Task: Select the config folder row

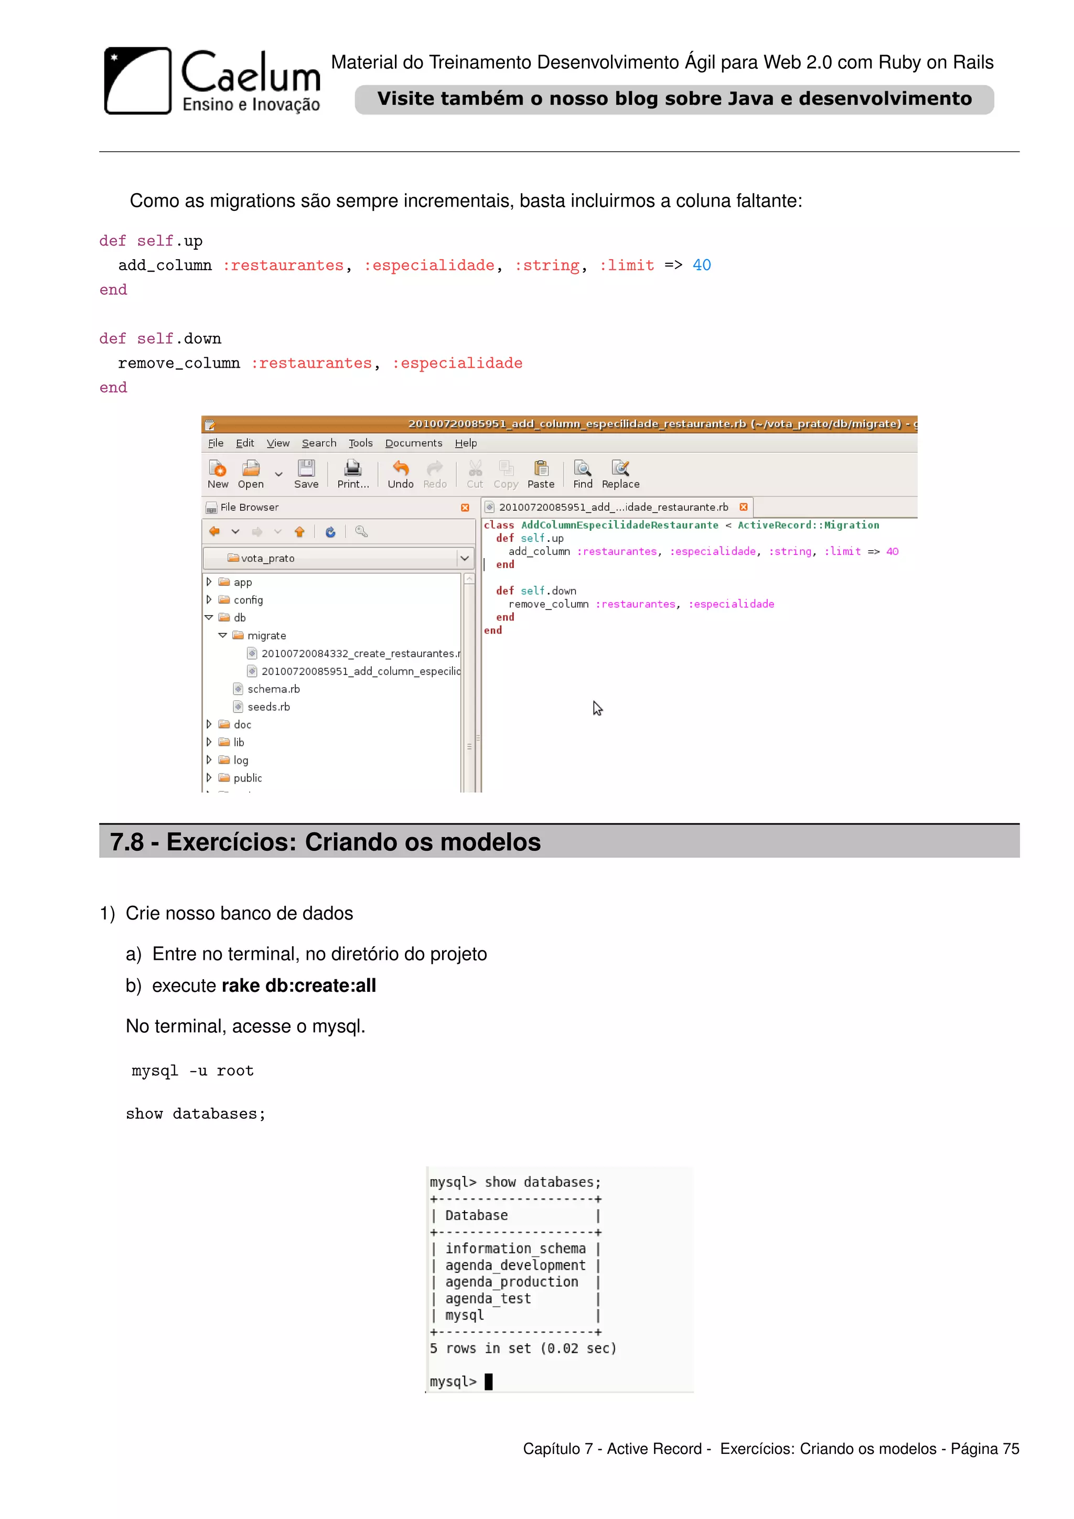Action: tap(241, 600)
